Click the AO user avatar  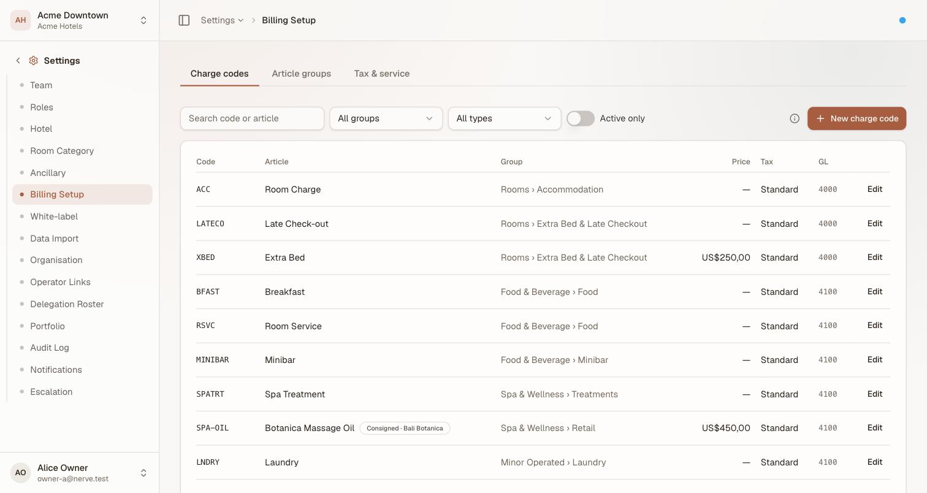click(20, 473)
